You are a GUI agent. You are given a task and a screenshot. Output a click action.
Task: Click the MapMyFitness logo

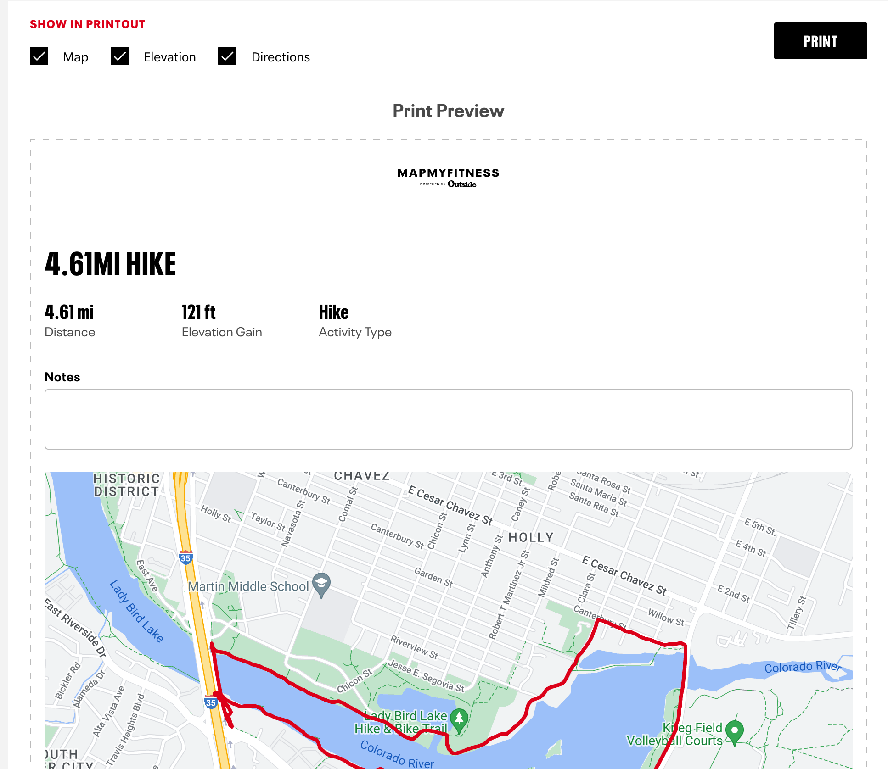point(448,178)
